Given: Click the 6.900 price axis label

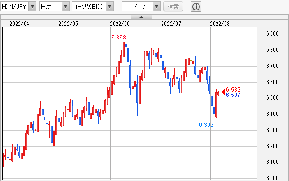Looking at the screenshot, I should 272,34.
